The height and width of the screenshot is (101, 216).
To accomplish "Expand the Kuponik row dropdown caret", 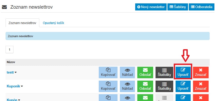I will tap(22, 86).
